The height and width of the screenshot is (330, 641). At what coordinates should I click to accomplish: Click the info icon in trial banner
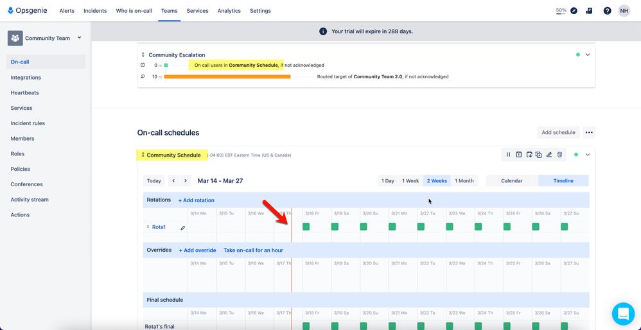(x=323, y=31)
